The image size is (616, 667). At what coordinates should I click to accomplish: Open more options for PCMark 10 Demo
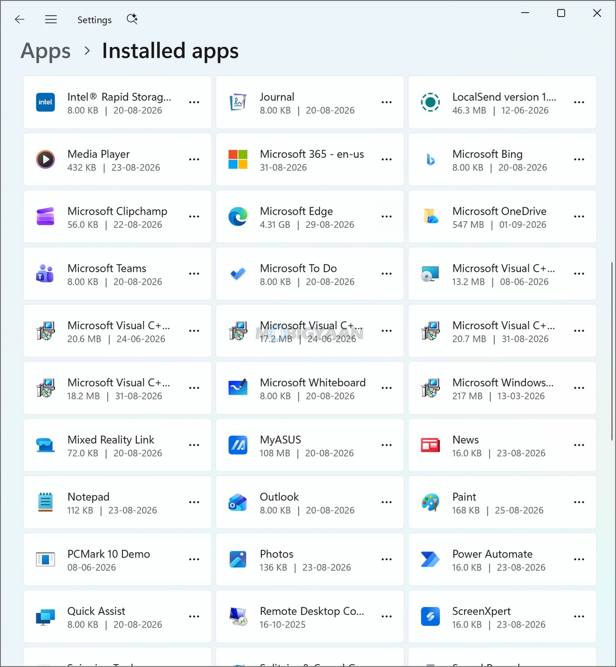pyautogui.click(x=194, y=560)
